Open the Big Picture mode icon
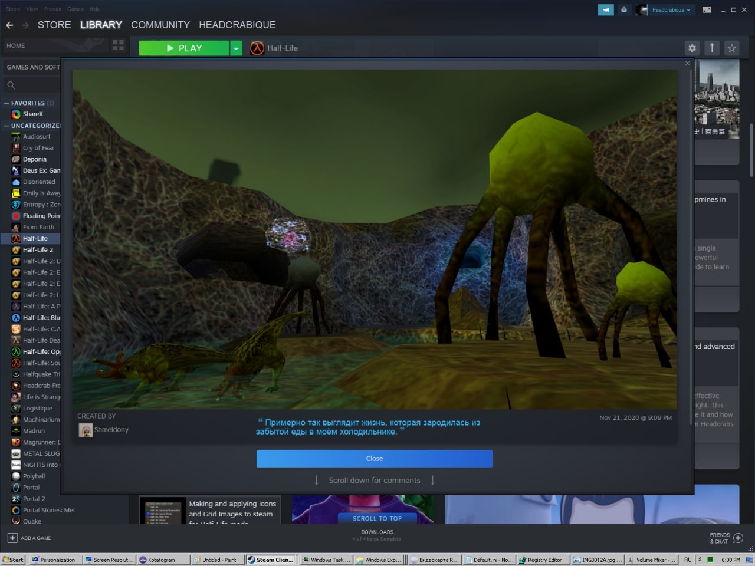Screen dimensions: 755x566 (707, 10)
